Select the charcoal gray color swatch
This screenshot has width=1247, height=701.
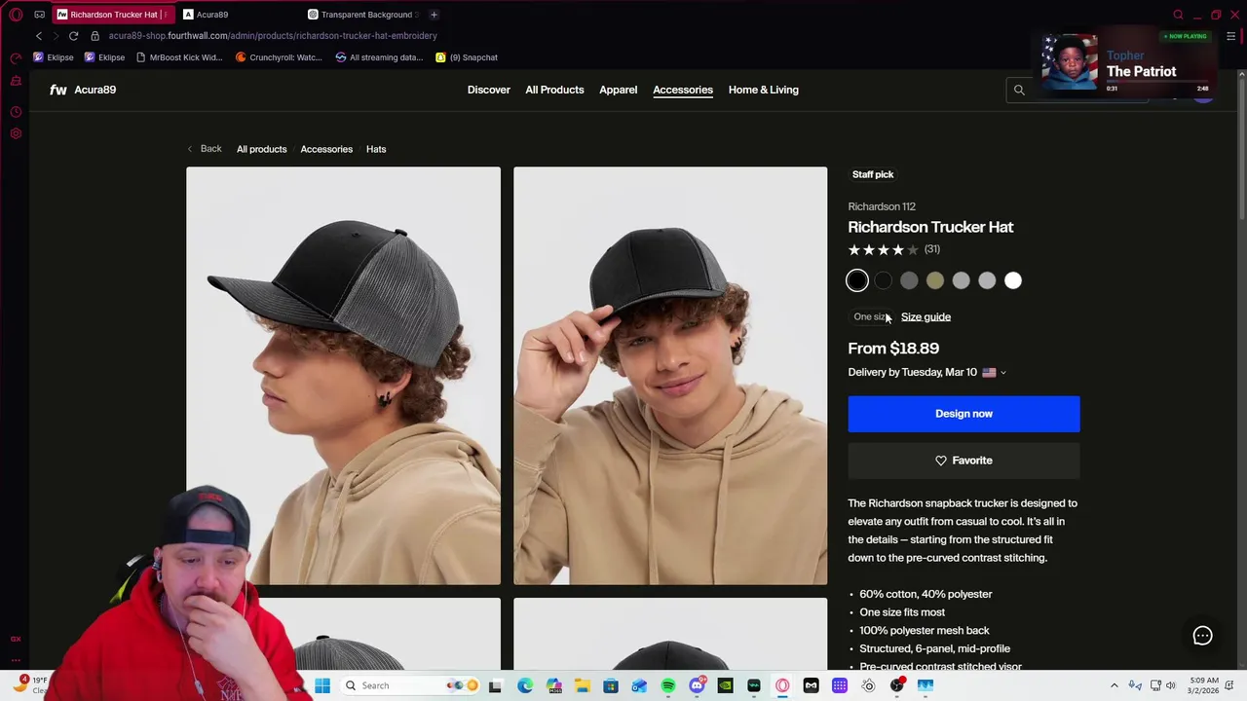tap(909, 280)
